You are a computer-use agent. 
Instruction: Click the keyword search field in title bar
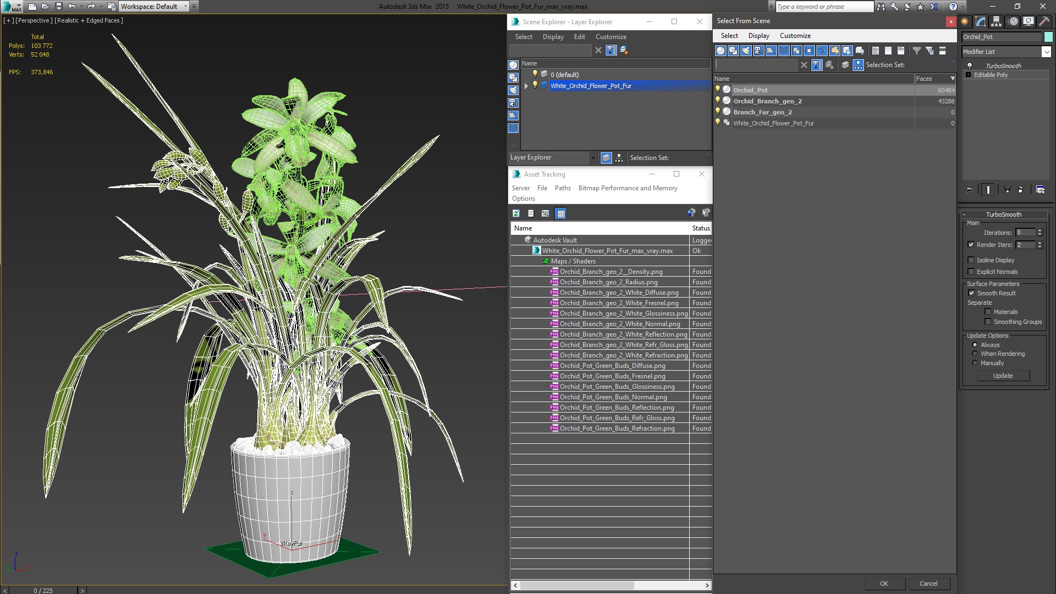tap(824, 7)
